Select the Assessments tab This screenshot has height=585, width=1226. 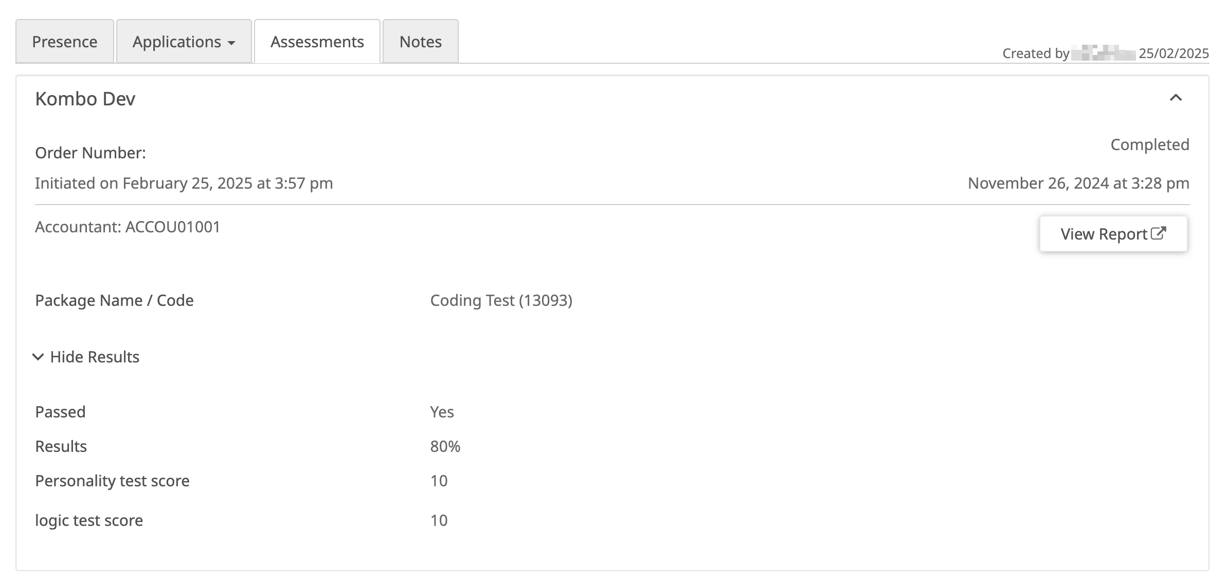click(317, 42)
